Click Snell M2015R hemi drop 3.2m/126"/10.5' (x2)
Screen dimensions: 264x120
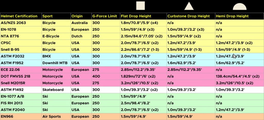pyautogui.click(x=240, y=83)
